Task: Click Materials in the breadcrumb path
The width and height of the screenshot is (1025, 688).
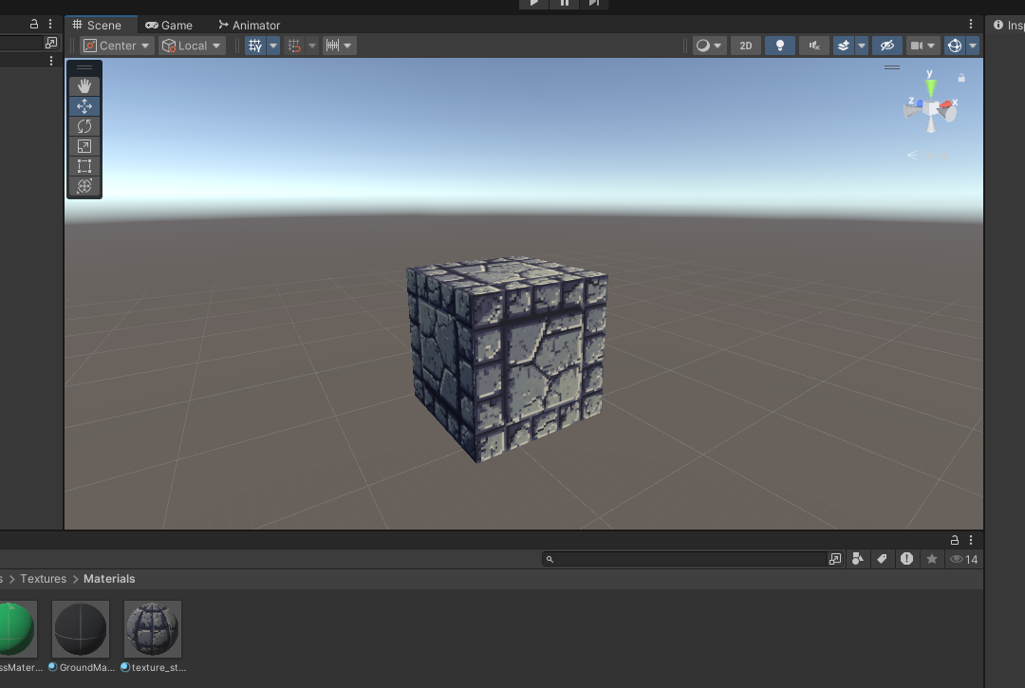Action: pyautogui.click(x=109, y=579)
